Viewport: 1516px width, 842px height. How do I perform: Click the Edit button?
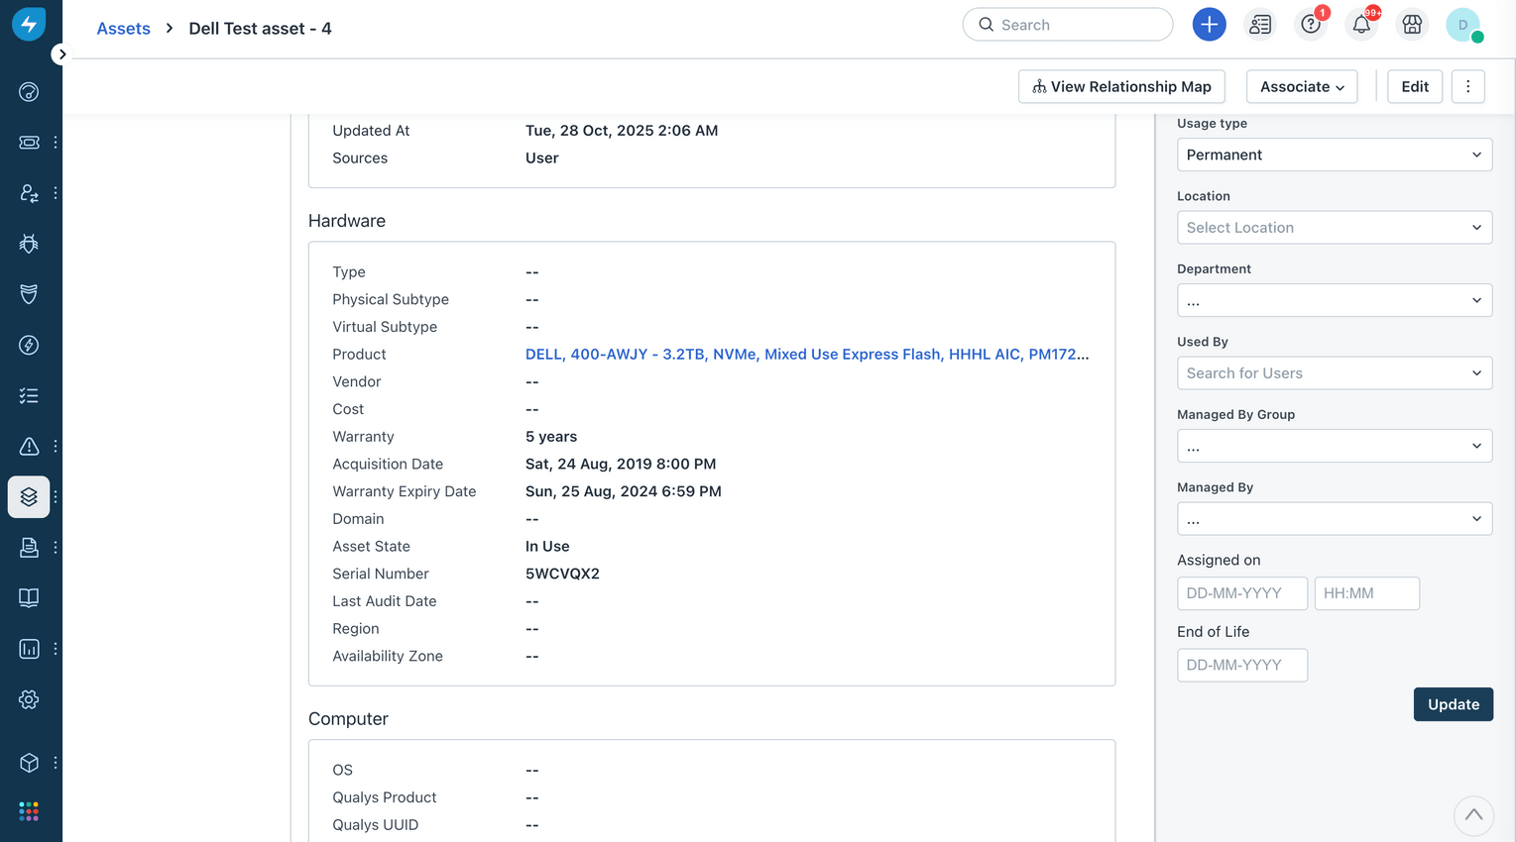point(1414,86)
